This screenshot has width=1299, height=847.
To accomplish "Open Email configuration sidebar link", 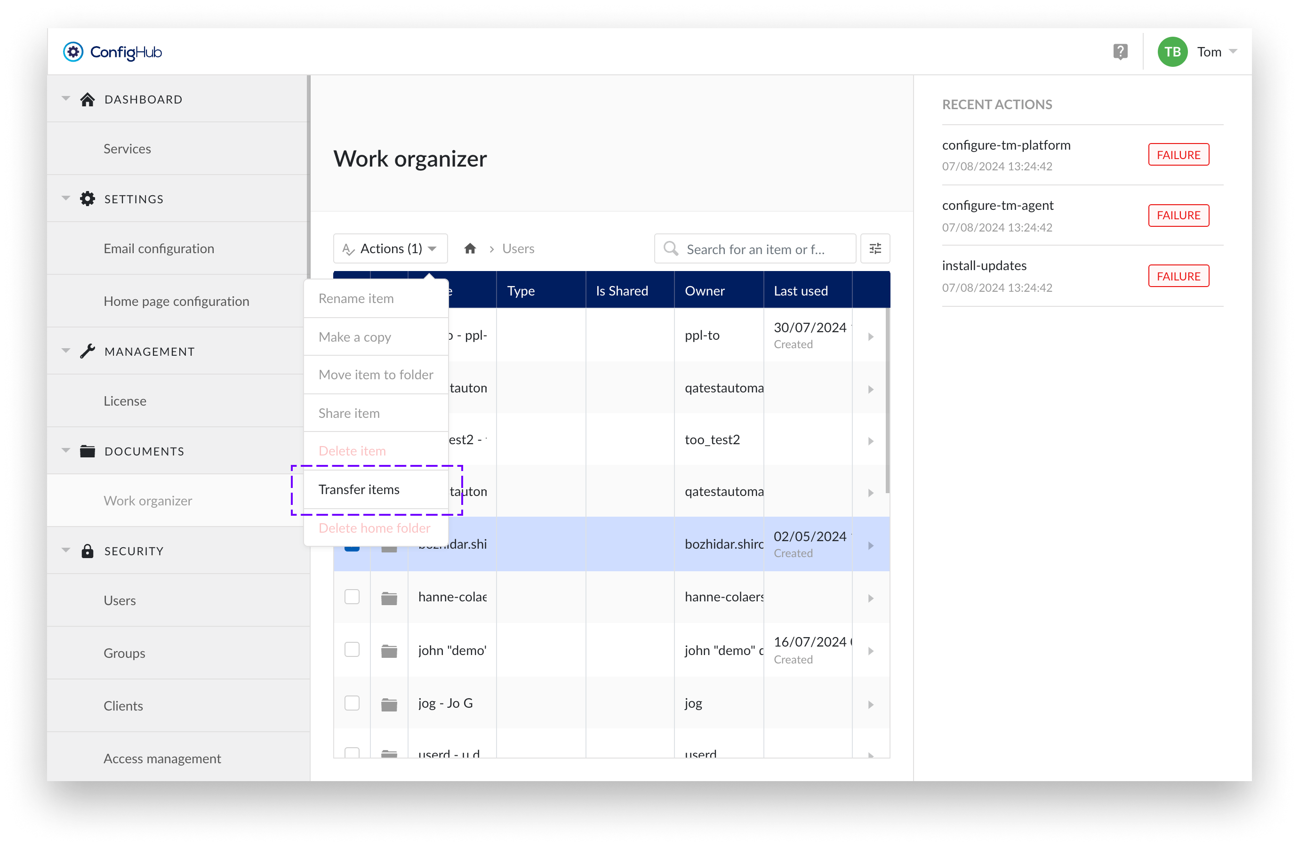I will click(159, 248).
